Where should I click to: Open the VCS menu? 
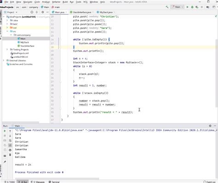(85, 2)
